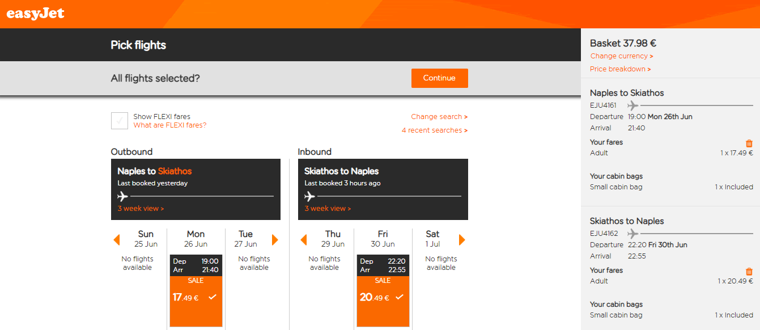The image size is (760, 330).
Task: Open What are FLEXI fares link
Action: tap(170, 125)
